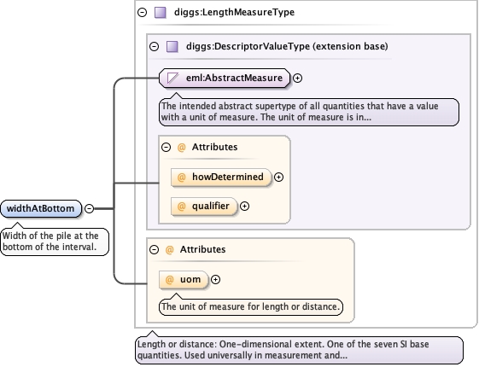Screen dimensions: 479x367
Task: Click the Attributes label above howDetermined
Action: click(215, 147)
